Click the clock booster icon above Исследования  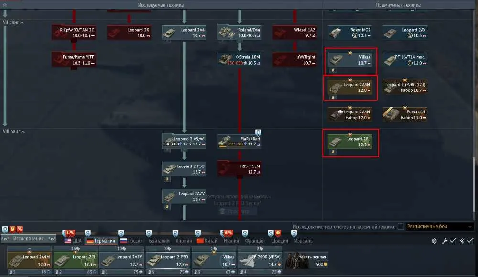point(12,229)
